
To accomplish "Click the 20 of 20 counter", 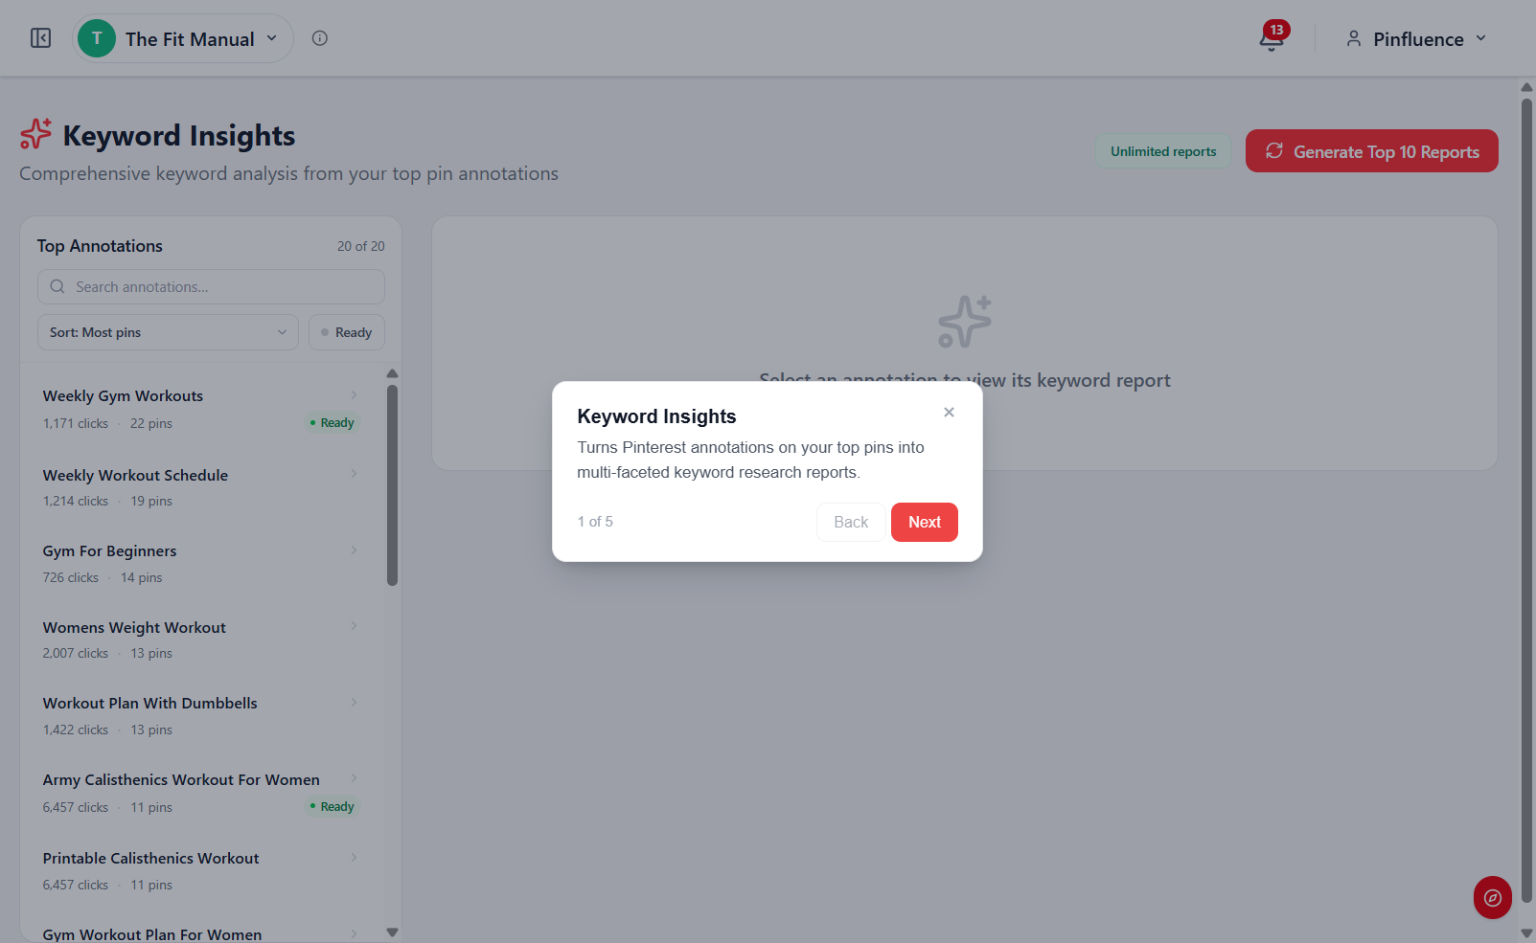I will [x=360, y=246].
